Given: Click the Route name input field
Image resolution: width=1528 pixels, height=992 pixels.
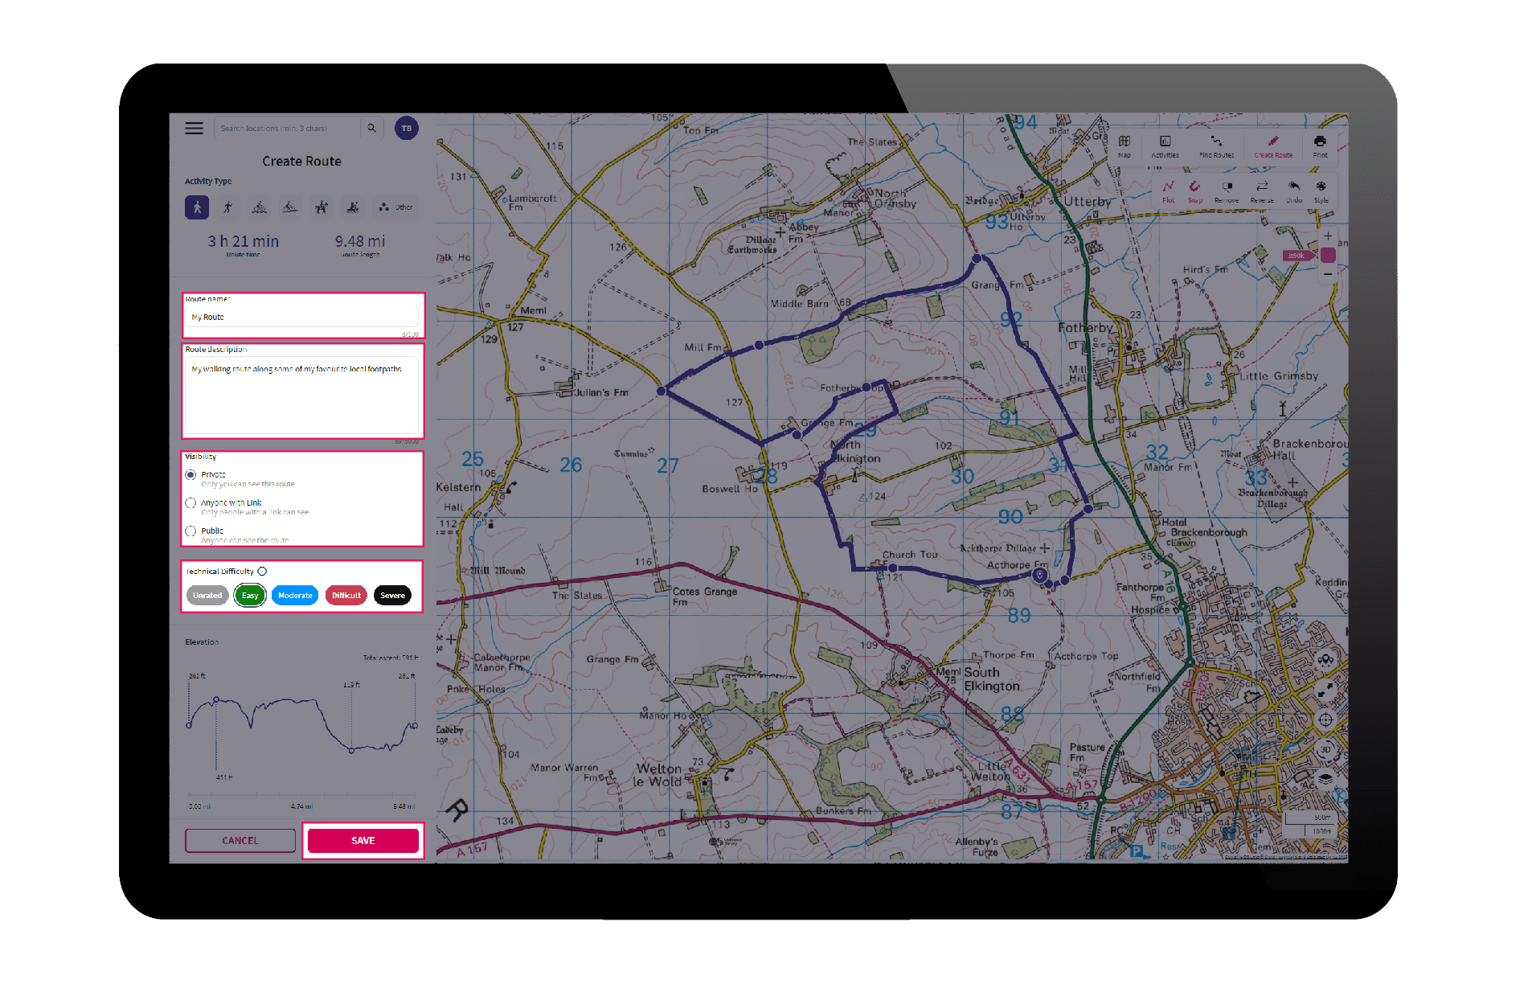Looking at the screenshot, I should click(x=301, y=317).
